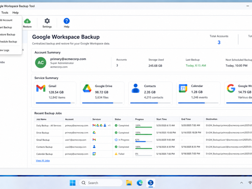Click Google Drive storage progress bar
Viewport: 252px width, 189px height.
coord(102,103)
